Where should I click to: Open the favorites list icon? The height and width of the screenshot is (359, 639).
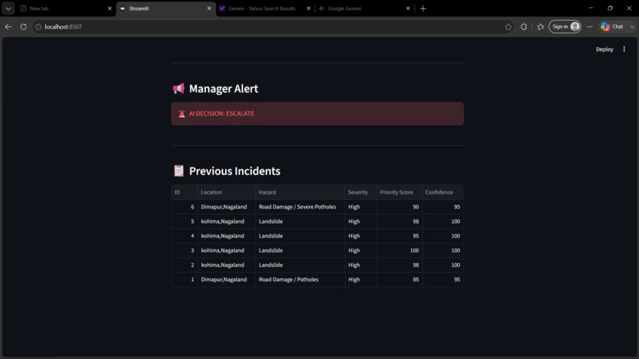[541, 27]
